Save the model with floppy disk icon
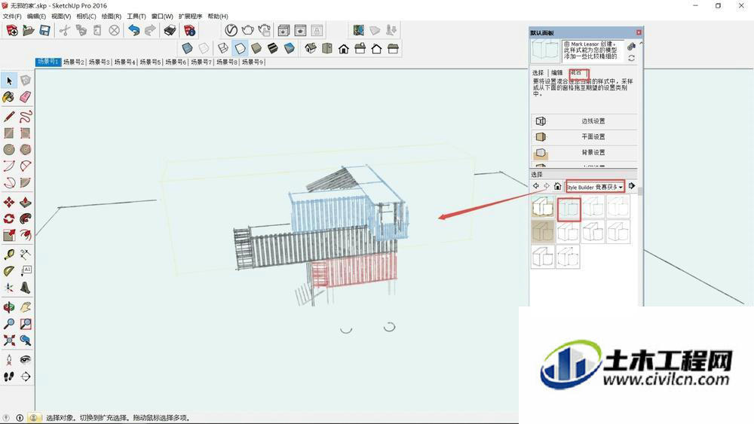Screen dimensions: 754x424 (44, 31)
